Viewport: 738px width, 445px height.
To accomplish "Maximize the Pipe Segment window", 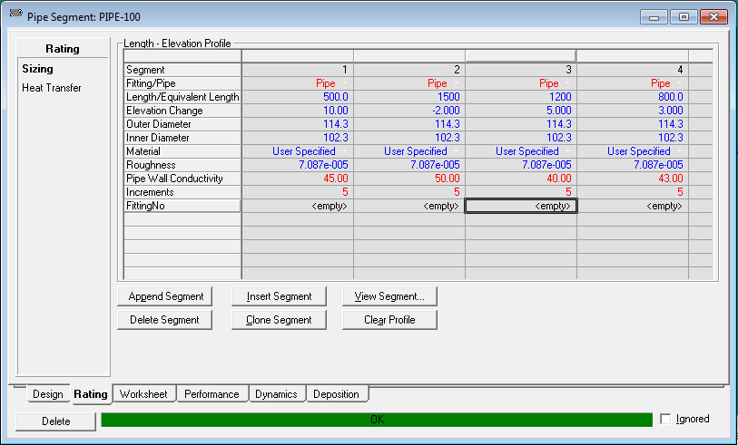I will pyautogui.click(x=684, y=17).
